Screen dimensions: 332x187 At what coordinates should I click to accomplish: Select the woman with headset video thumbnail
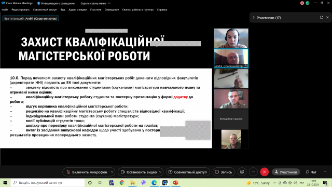(231, 38)
